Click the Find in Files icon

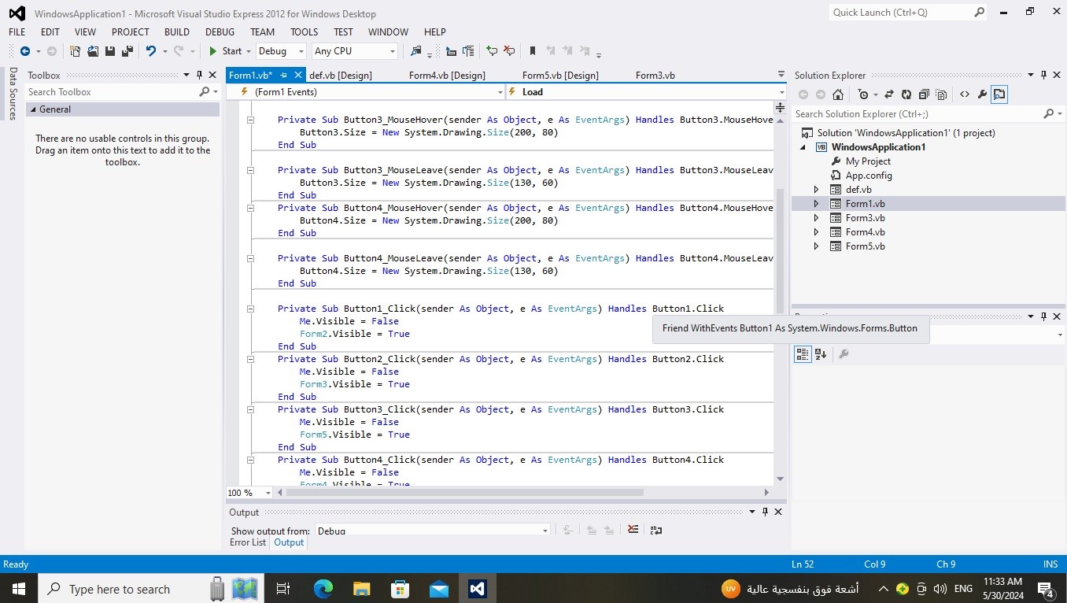(416, 51)
